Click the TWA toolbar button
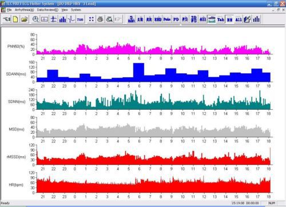Viewport: 286px width, 207px height. point(80,19)
